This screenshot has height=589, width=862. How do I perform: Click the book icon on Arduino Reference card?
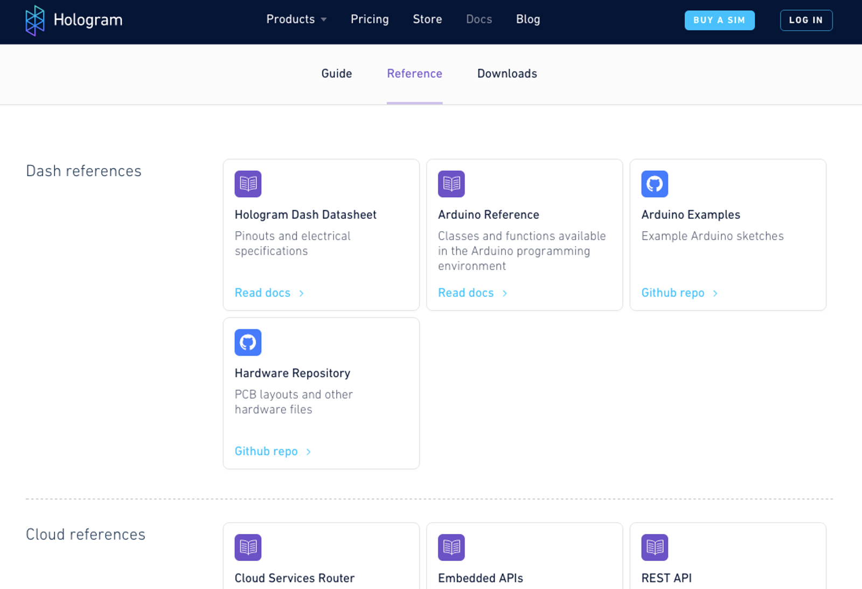click(x=451, y=184)
